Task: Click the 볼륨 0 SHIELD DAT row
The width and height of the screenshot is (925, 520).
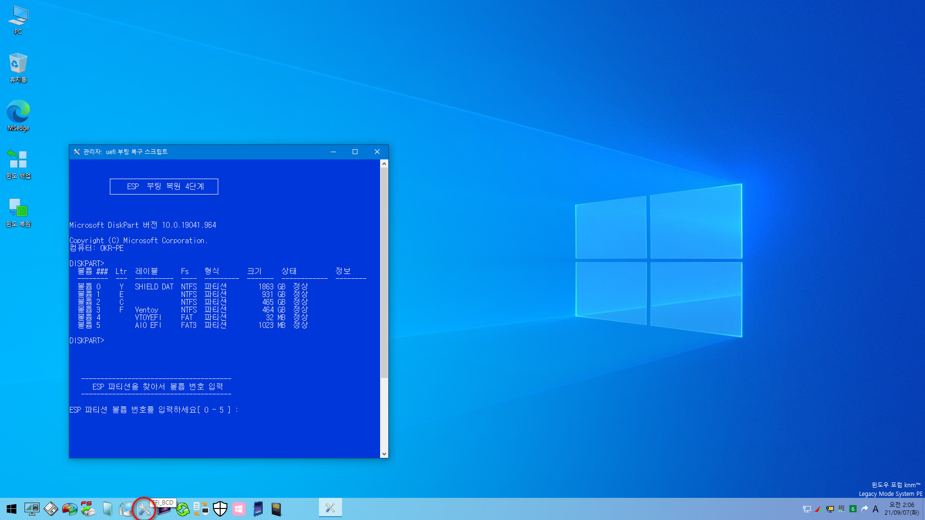Action: click(193, 286)
